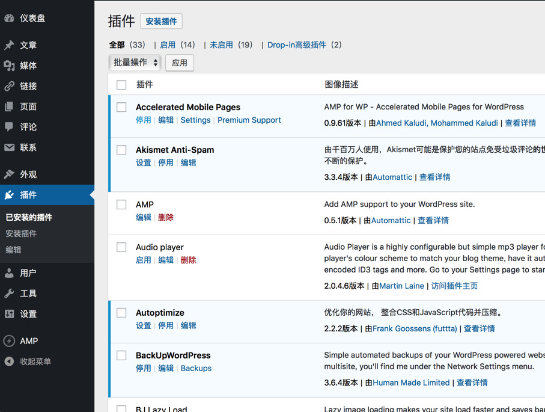Select the Akismet Anti-Spam plugin checkbox

point(121,150)
